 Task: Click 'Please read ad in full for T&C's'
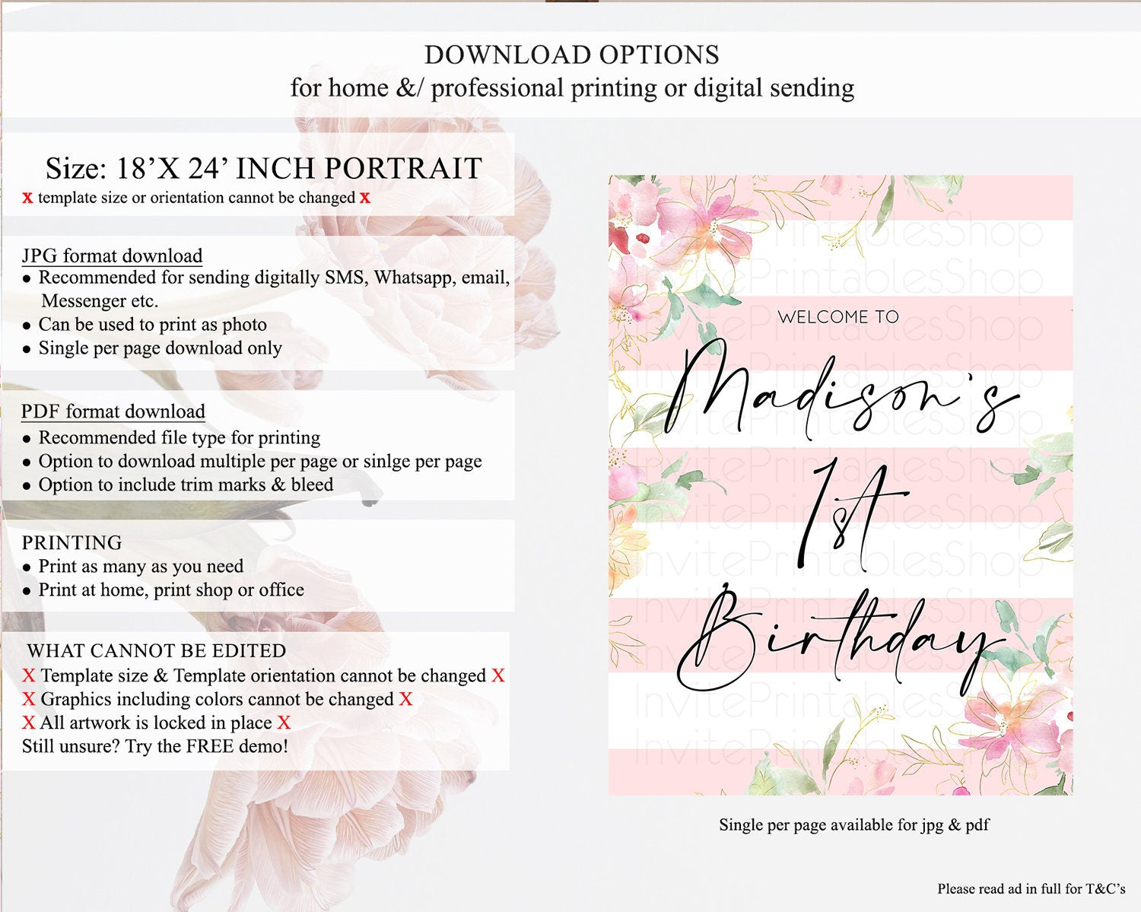1031,888
